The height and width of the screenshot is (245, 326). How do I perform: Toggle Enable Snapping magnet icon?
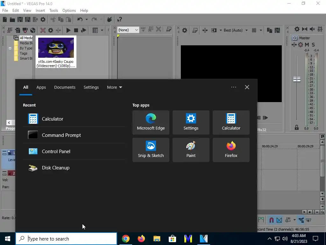[x=271, y=220]
